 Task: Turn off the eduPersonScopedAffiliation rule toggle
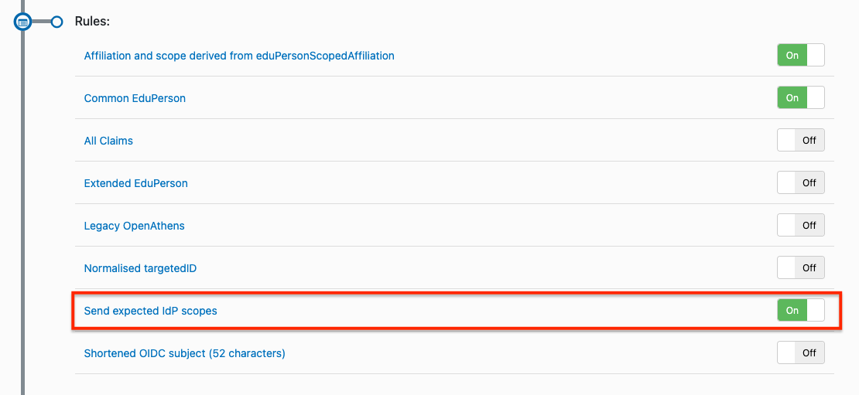801,56
